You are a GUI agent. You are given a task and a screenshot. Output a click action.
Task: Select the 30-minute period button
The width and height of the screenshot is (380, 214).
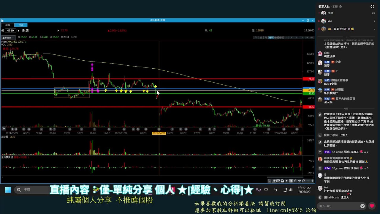click(307, 38)
